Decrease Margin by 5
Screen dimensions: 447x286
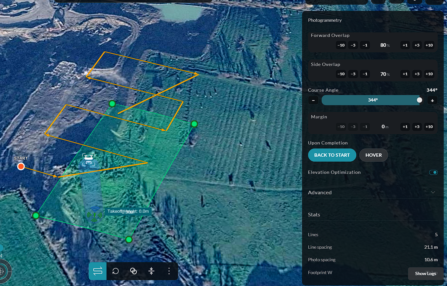[353, 127]
